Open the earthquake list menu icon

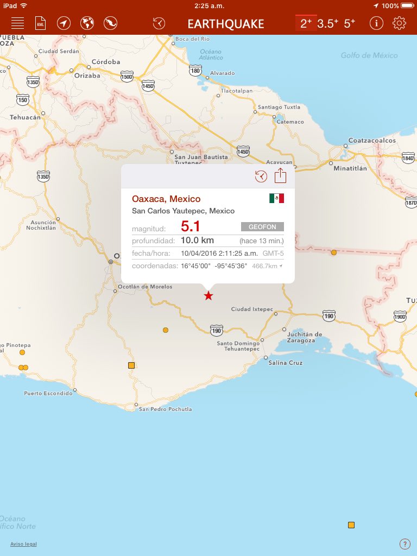(17, 23)
